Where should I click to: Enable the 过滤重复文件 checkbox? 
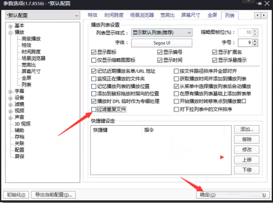coord(93,109)
